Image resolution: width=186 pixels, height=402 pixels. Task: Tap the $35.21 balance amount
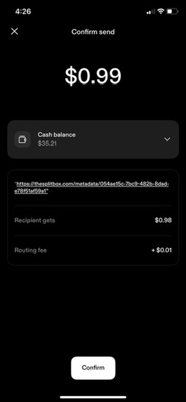click(47, 144)
